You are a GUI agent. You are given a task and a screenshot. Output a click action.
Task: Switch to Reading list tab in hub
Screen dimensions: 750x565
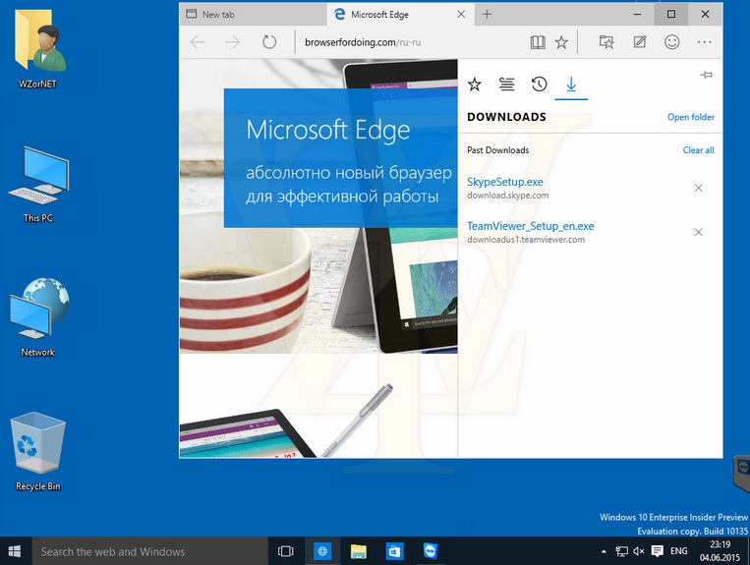point(506,85)
